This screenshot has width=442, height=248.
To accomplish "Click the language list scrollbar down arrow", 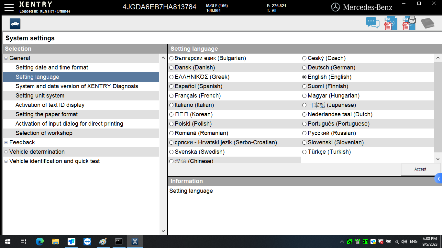I will click(437, 159).
